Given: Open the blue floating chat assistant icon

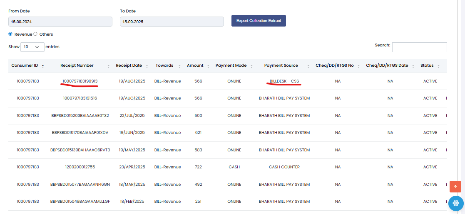Looking at the screenshot, I should (456, 203).
